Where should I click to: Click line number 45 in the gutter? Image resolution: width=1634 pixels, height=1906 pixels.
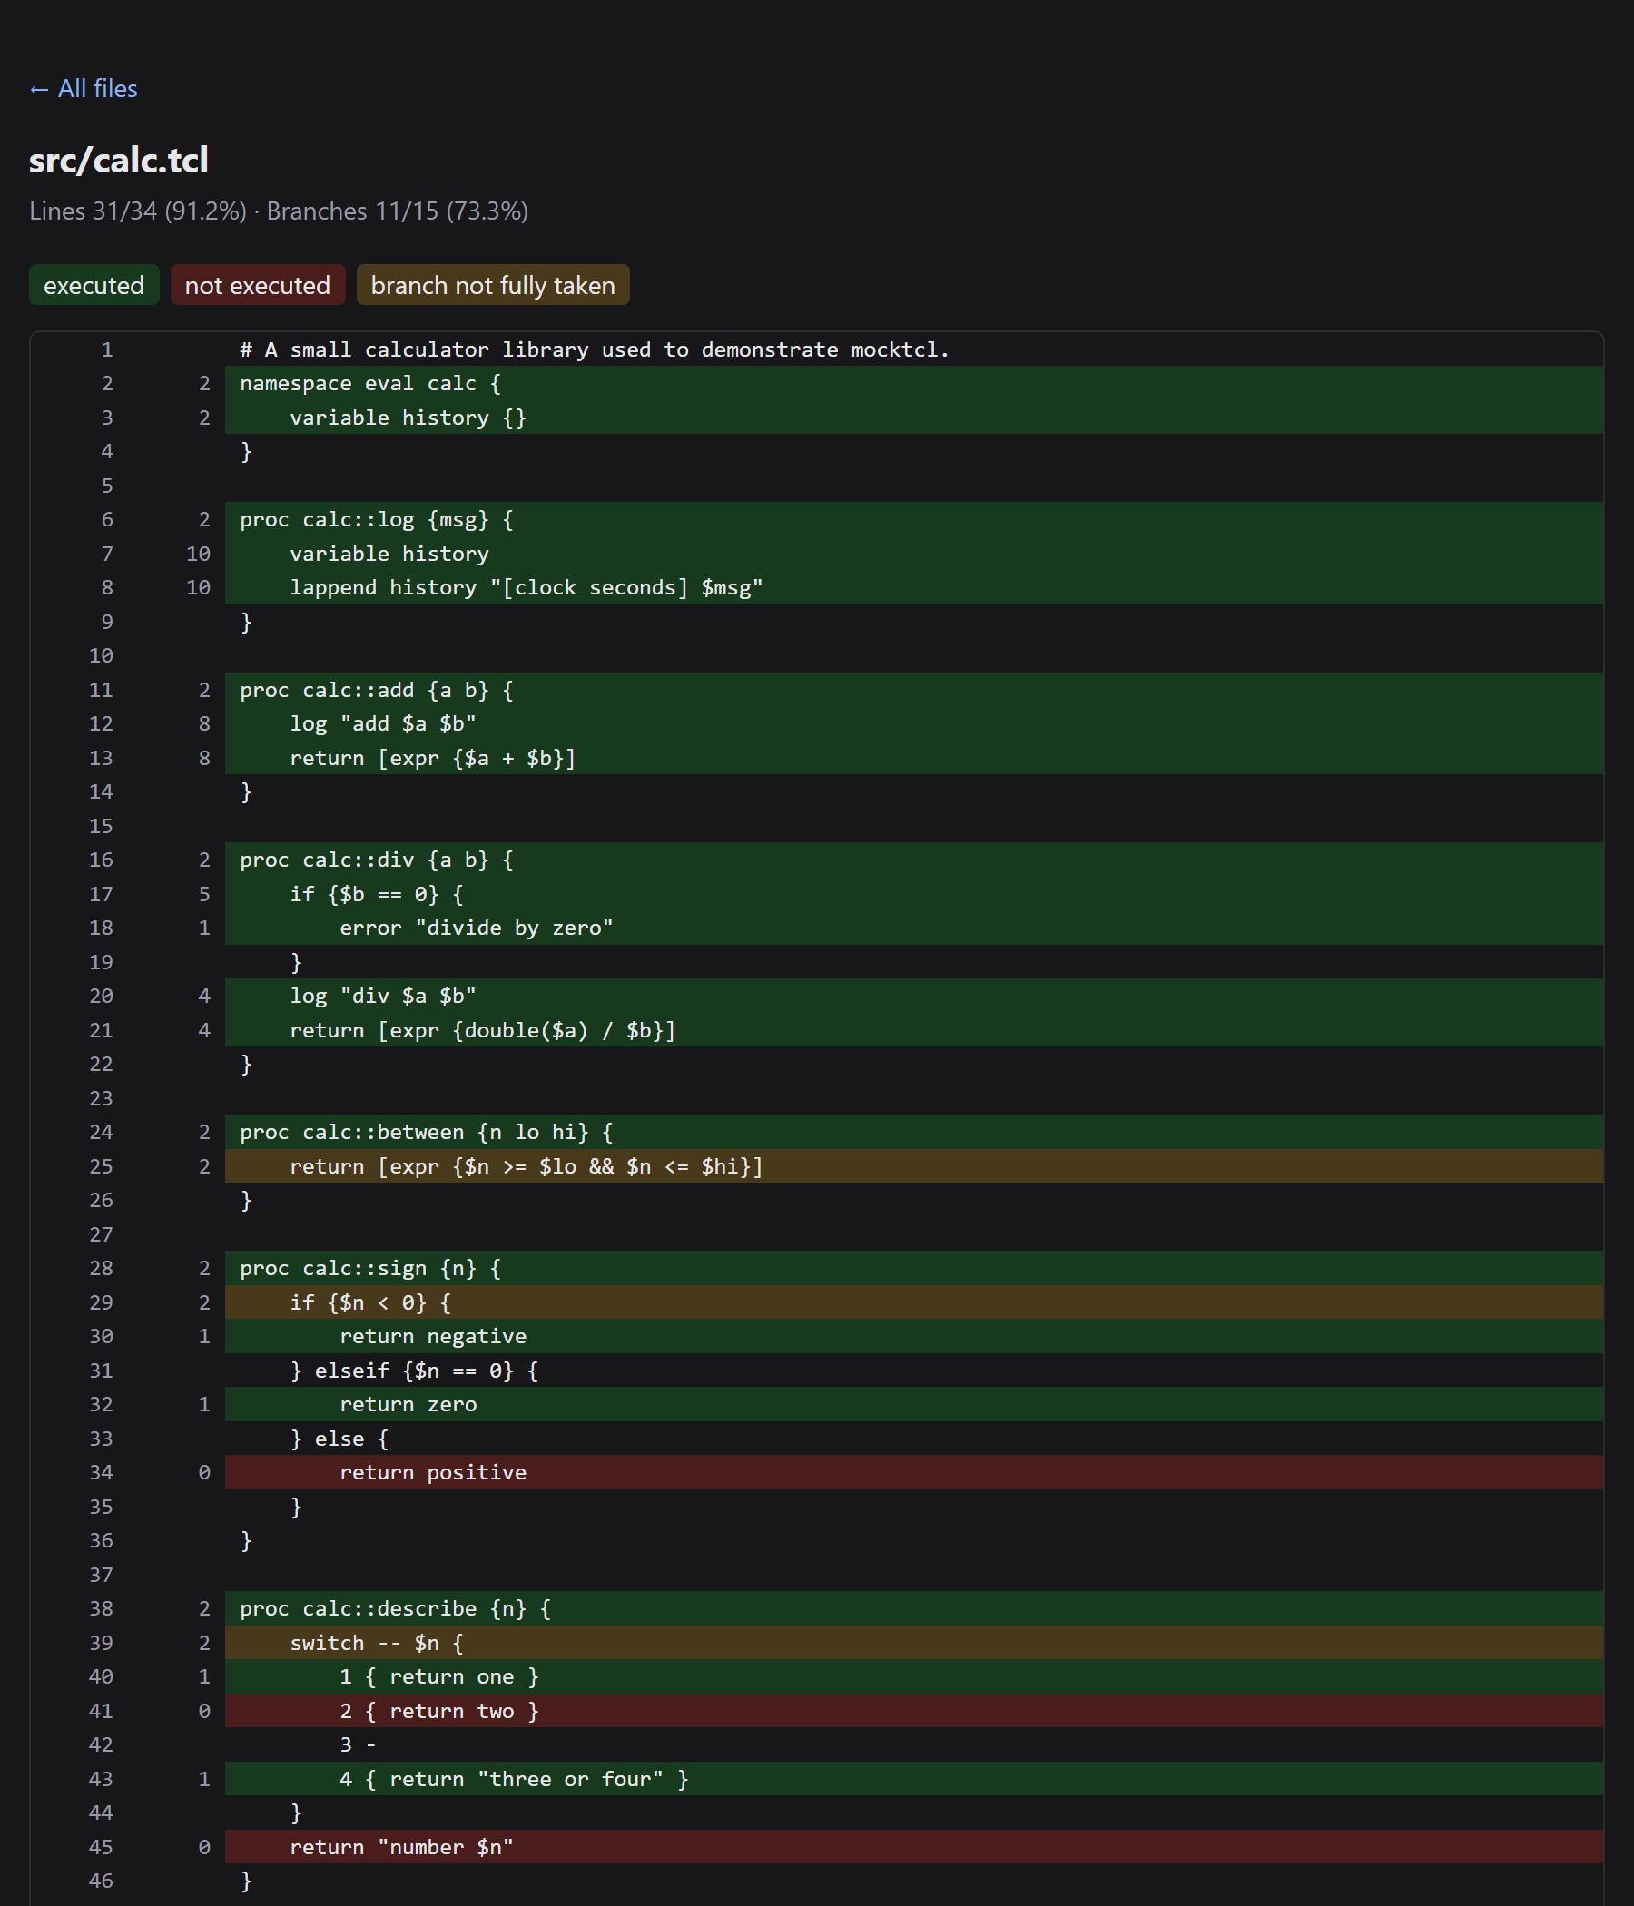(x=101, y=1847)
